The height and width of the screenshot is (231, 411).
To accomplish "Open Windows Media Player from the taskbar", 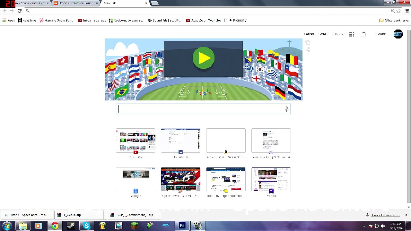I will (39, 226).
